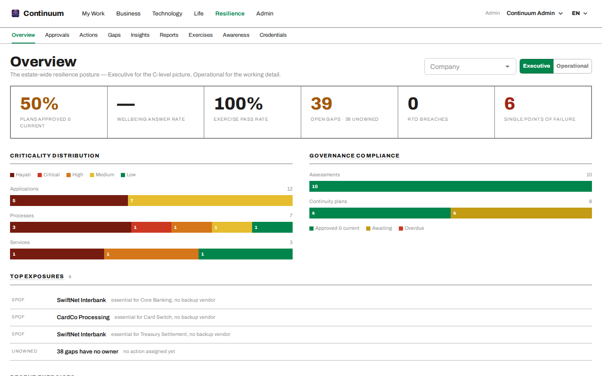Open the SwiftNet Interbank Core Banking exposure
The image size is (602, 376).
(x=301, y=300)
